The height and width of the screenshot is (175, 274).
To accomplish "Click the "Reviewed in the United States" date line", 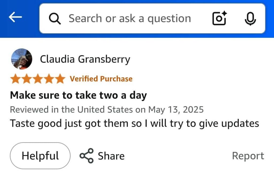I will [x=107, y=109].
